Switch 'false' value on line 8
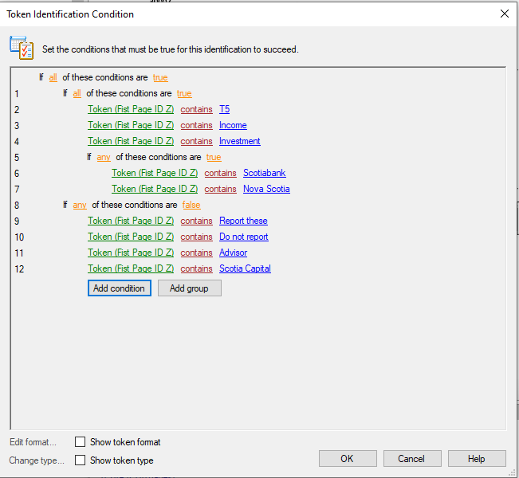This screenshot has height=478, width=519. click(191, 205)
